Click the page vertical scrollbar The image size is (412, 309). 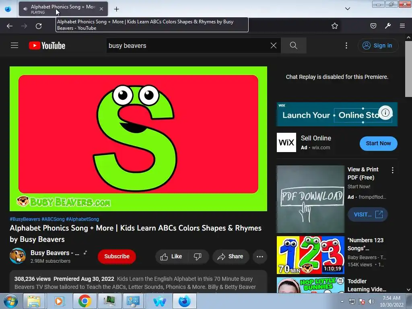tap(409, 68)
